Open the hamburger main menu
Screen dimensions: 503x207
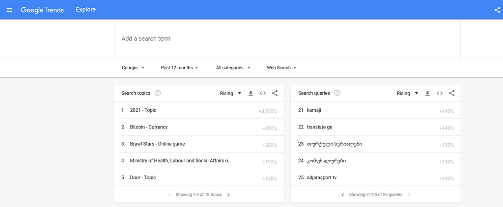point(9,10)
